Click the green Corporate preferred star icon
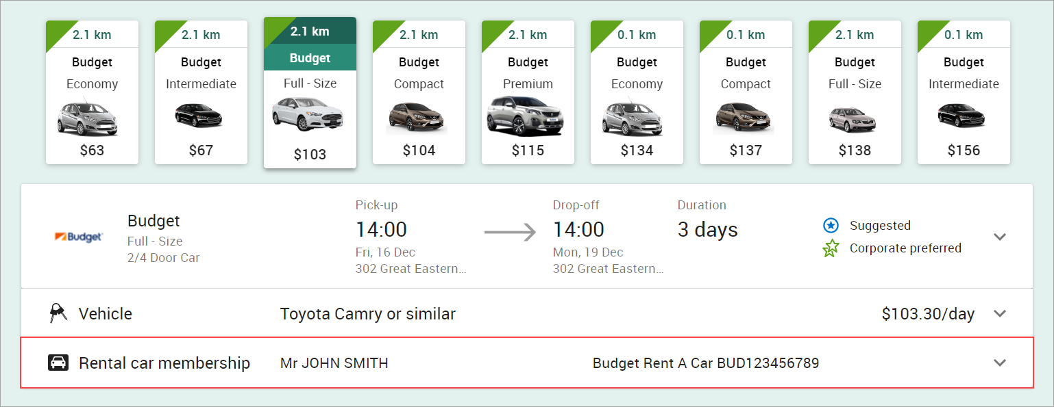 [831, 248]
